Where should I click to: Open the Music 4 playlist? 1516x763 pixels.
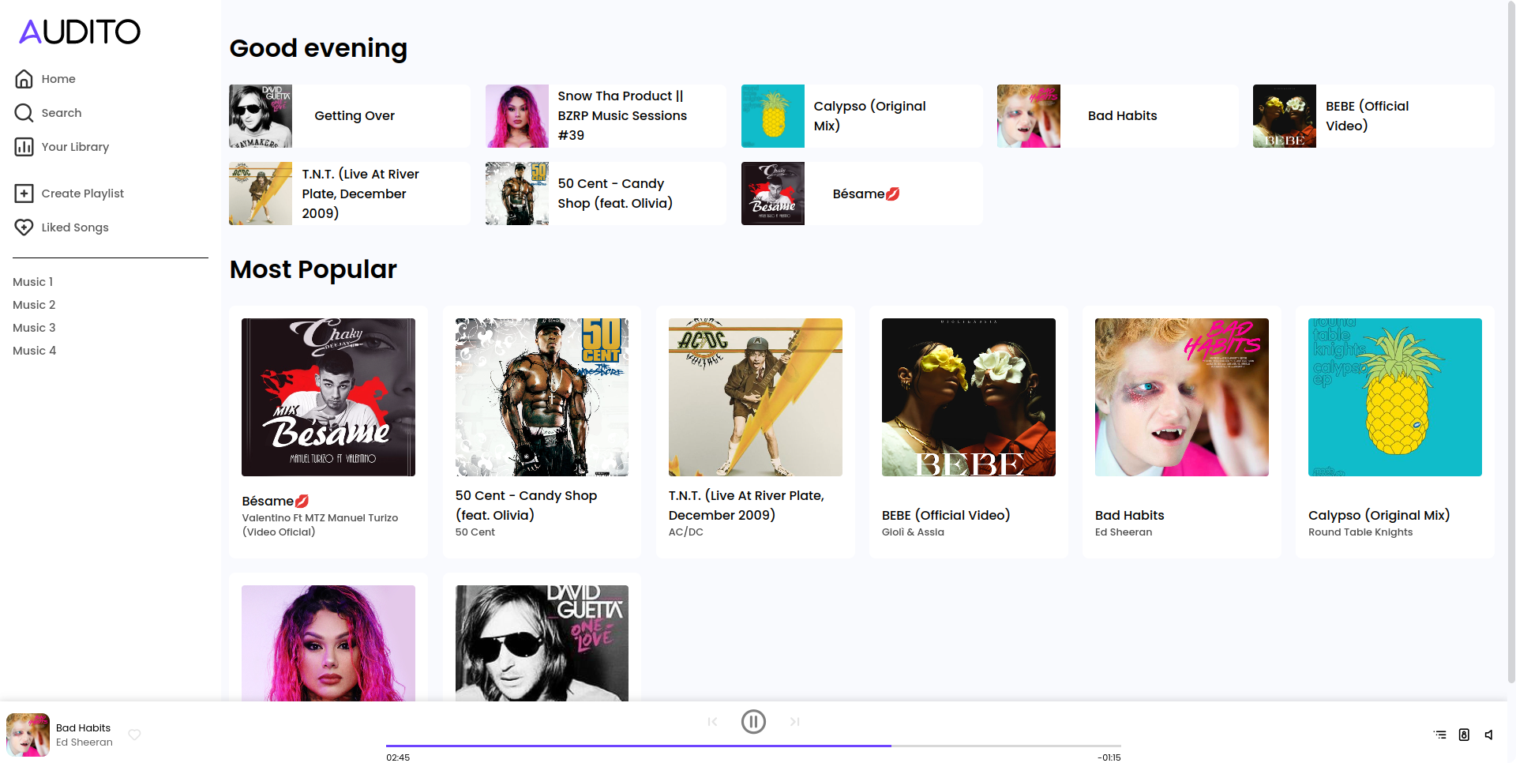click(x=35, y=351)
